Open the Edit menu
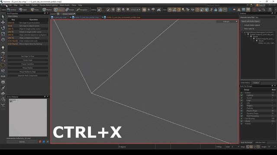Image resolution: width=277 pixels, height=155 pixels. click(x=10, y=5)
